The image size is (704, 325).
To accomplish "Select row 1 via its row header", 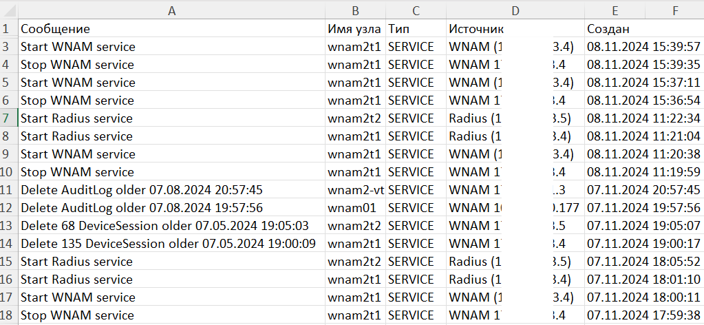I will coord(8,29).
